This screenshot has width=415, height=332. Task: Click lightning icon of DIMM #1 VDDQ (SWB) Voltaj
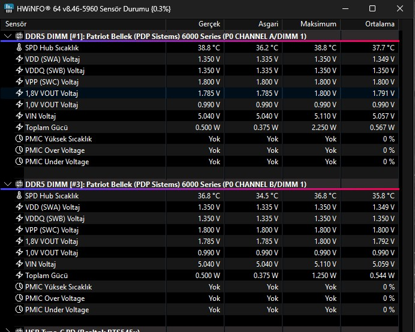click(x=19, y=70)
